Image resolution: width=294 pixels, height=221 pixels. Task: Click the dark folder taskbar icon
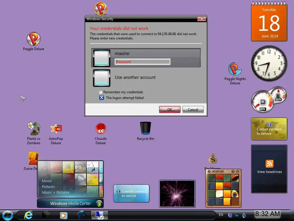pyautogui.click(x=46, y=215)
